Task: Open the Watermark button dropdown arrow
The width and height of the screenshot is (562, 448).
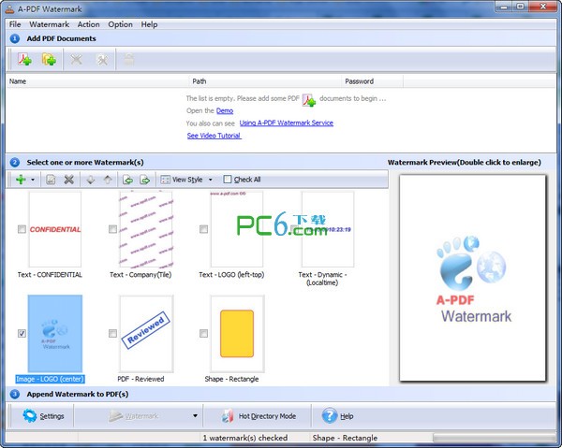Action: 195,416
